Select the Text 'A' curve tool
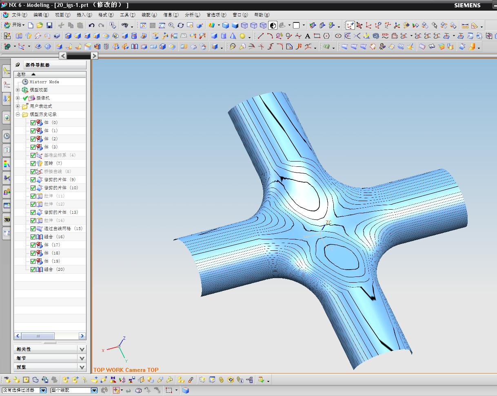 tap(307, 36)
